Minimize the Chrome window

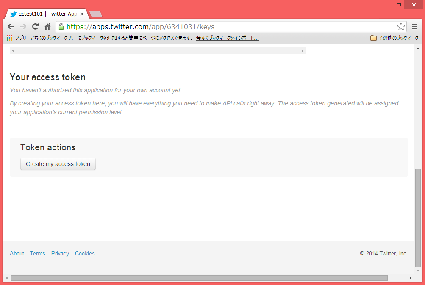tap(387, 5)
